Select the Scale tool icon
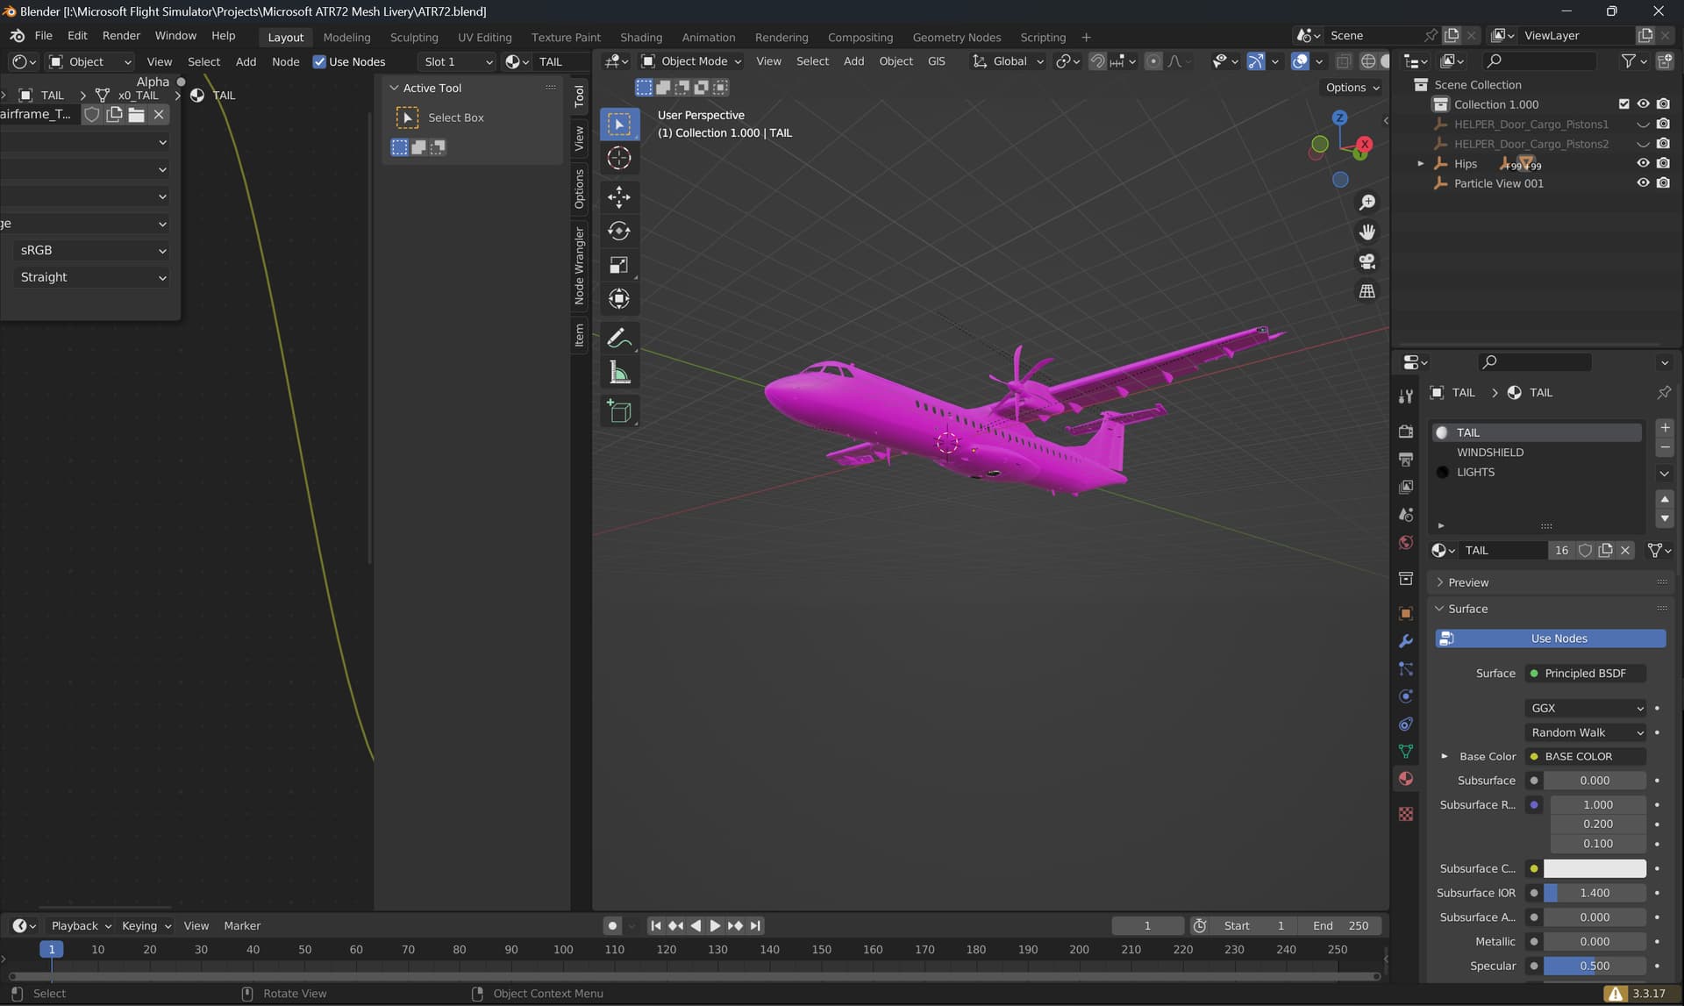Viewport: 1684px width, 1006px height. click(619, 265)
